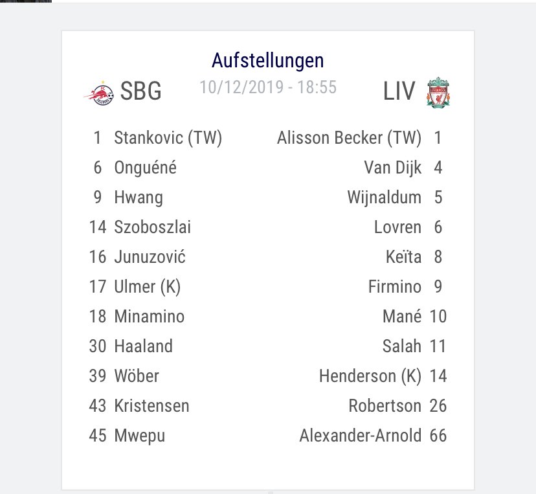This screenshot has width=536, height=494.
Task: Select the LIV team abbreviation
Action: click(x=399, y=91)
